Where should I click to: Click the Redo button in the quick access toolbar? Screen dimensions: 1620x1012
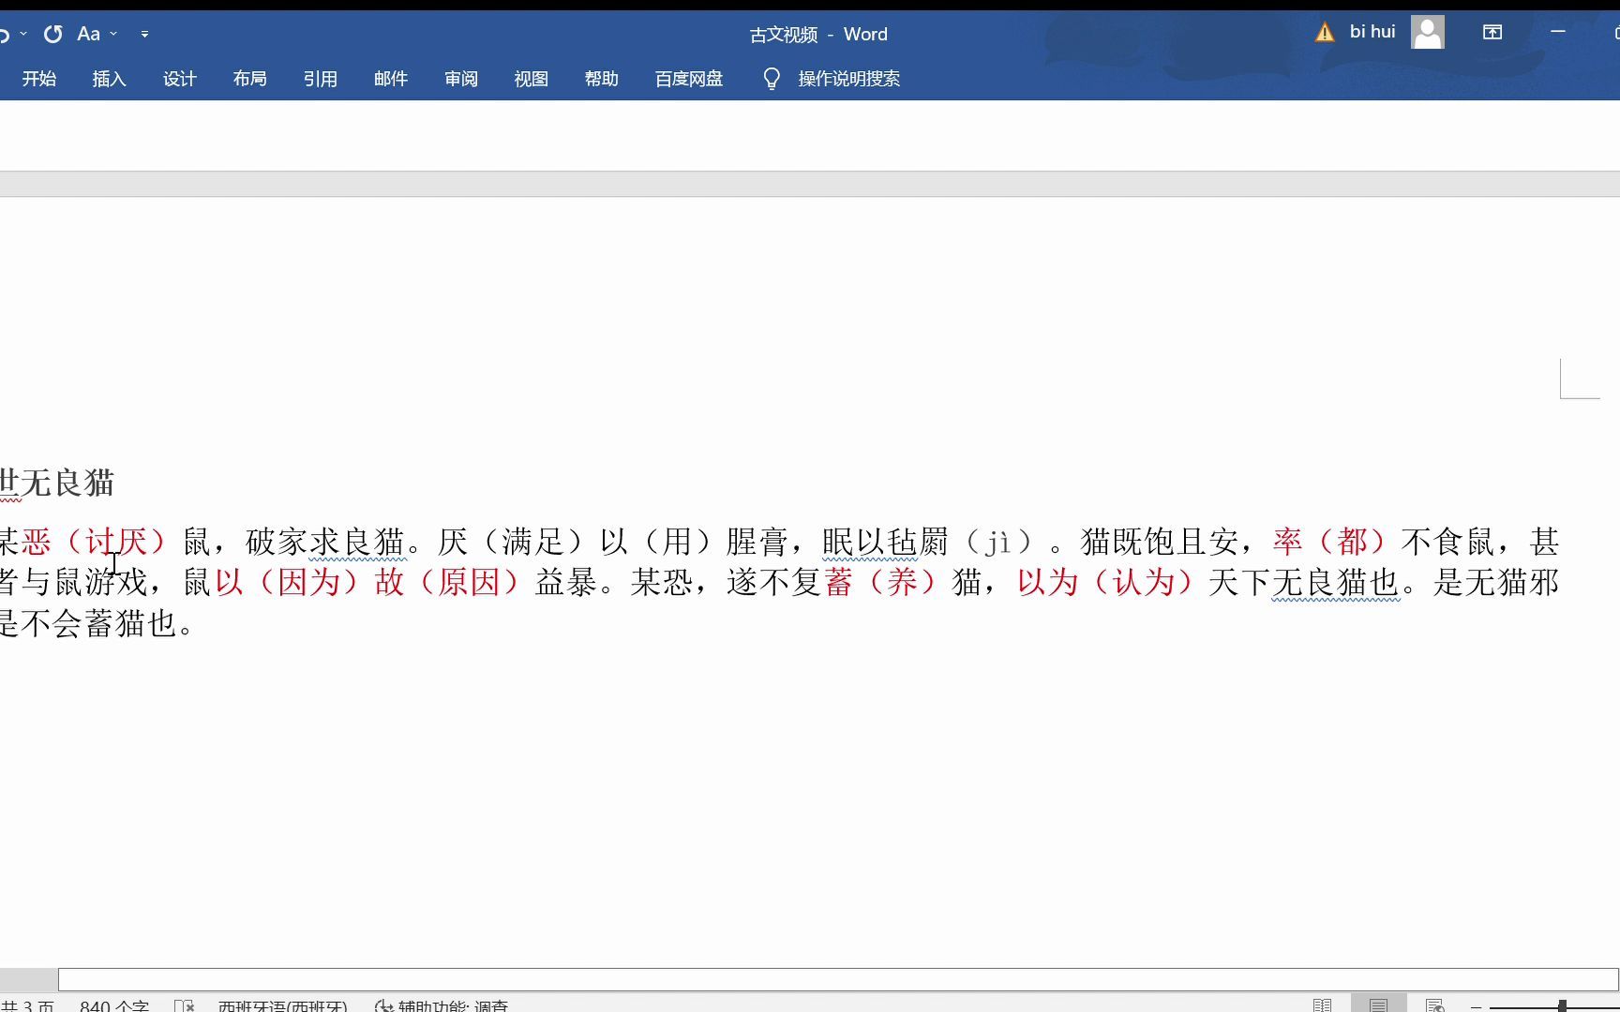[53, 34]
